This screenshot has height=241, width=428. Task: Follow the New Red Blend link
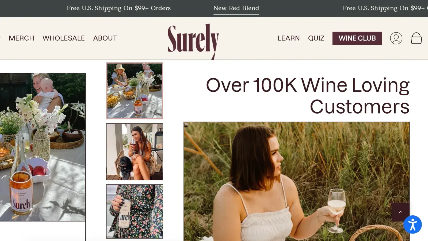tap(236, 8)
